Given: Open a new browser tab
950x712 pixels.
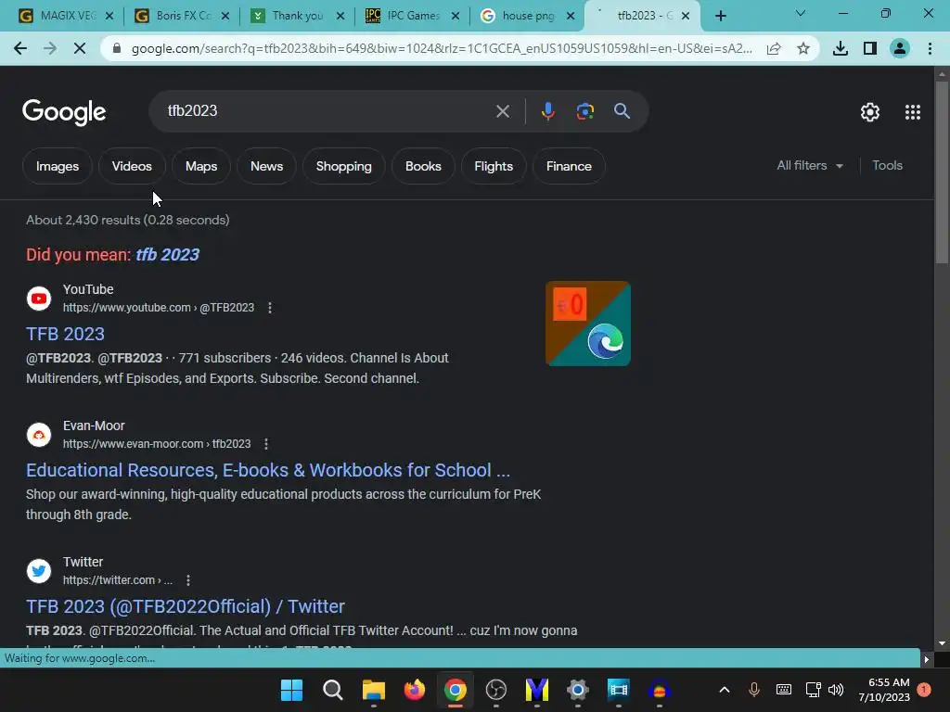Looking at the screenshot, I should coord(720,16).
